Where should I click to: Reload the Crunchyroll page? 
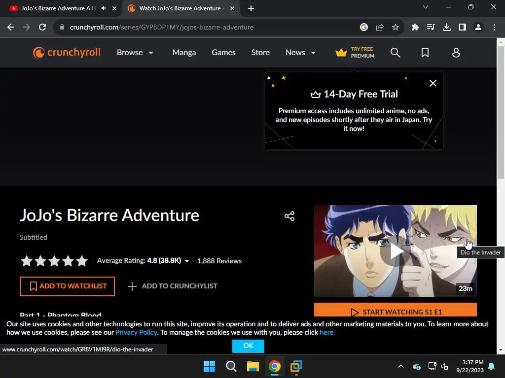(42, 28)
